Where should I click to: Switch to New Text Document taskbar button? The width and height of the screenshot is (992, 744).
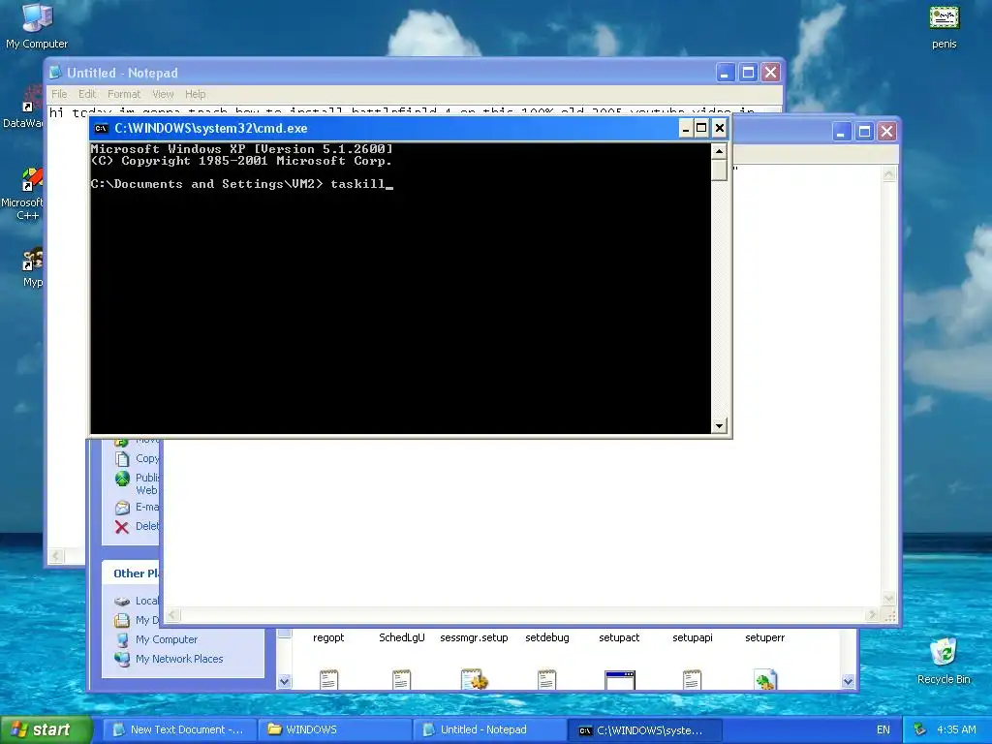coord(179,729)
